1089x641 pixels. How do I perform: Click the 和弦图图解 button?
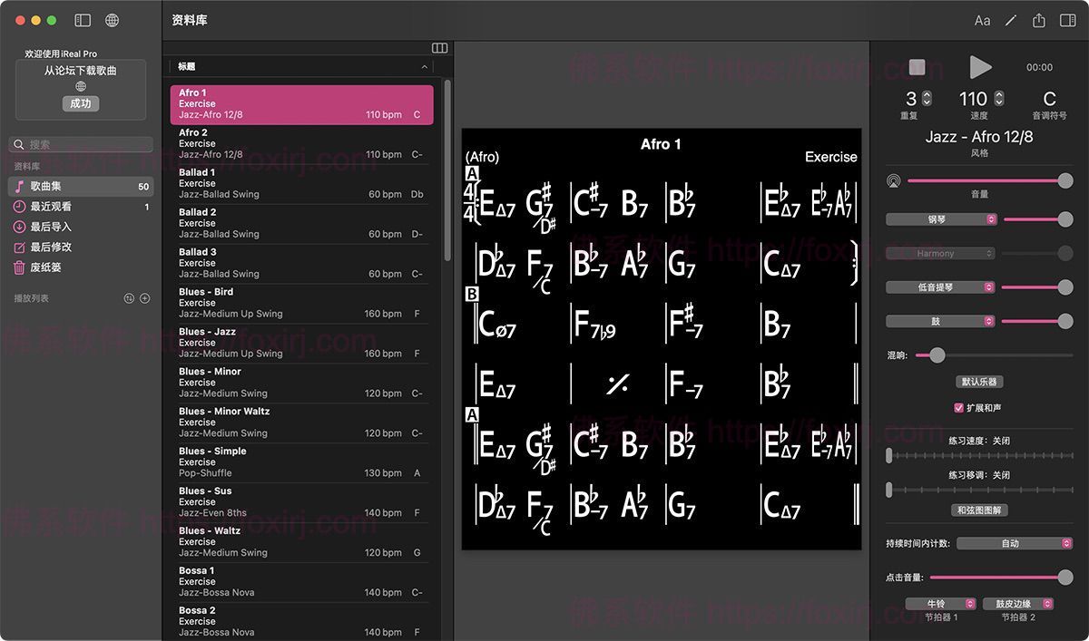pos(980,510)
